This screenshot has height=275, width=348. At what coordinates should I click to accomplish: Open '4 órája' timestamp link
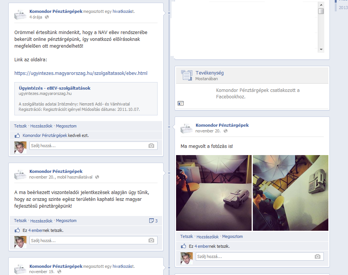point(36,17)
